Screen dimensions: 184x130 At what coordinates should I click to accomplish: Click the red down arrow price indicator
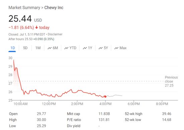[x=36, y=27]
